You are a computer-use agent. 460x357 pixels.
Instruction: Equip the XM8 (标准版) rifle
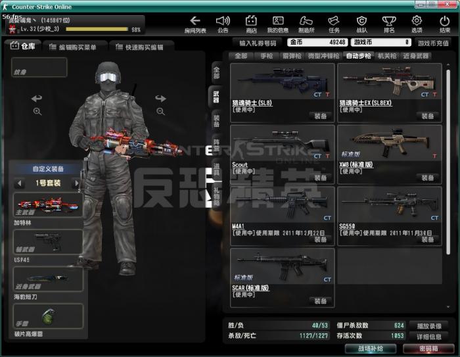[x=428, y=178]
